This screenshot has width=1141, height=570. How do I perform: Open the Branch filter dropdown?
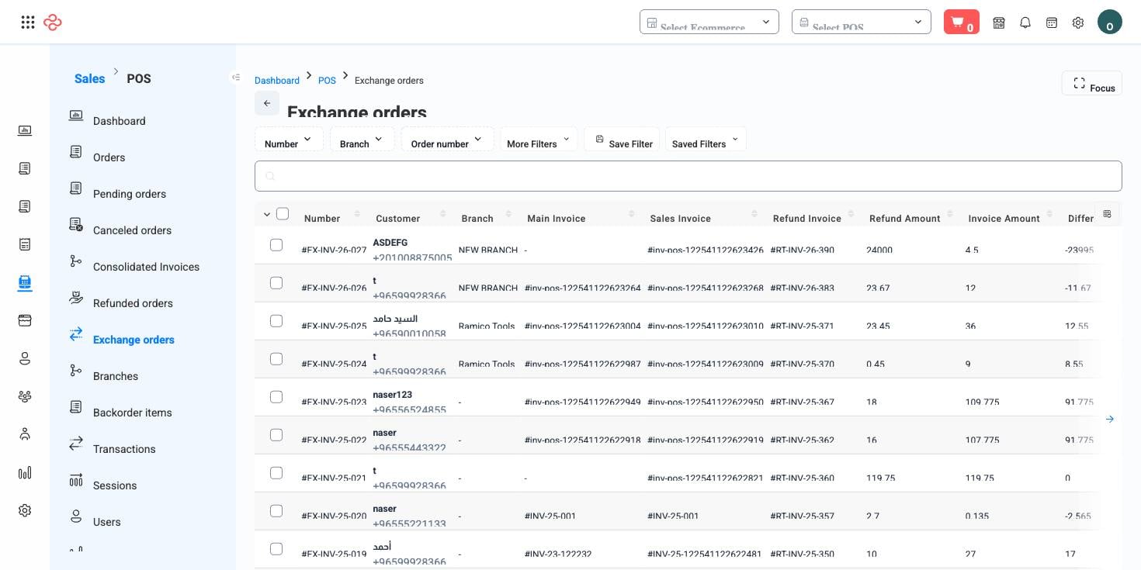click(362, 140)
